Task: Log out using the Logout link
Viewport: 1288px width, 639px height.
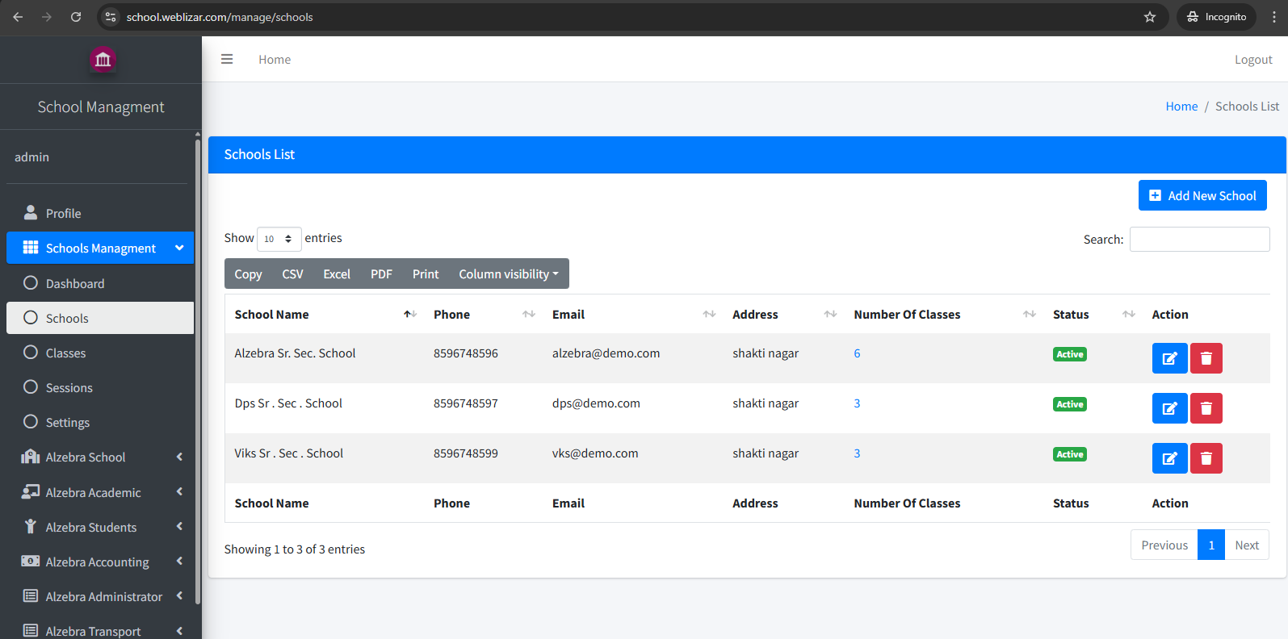Action: pos(1252,60)
